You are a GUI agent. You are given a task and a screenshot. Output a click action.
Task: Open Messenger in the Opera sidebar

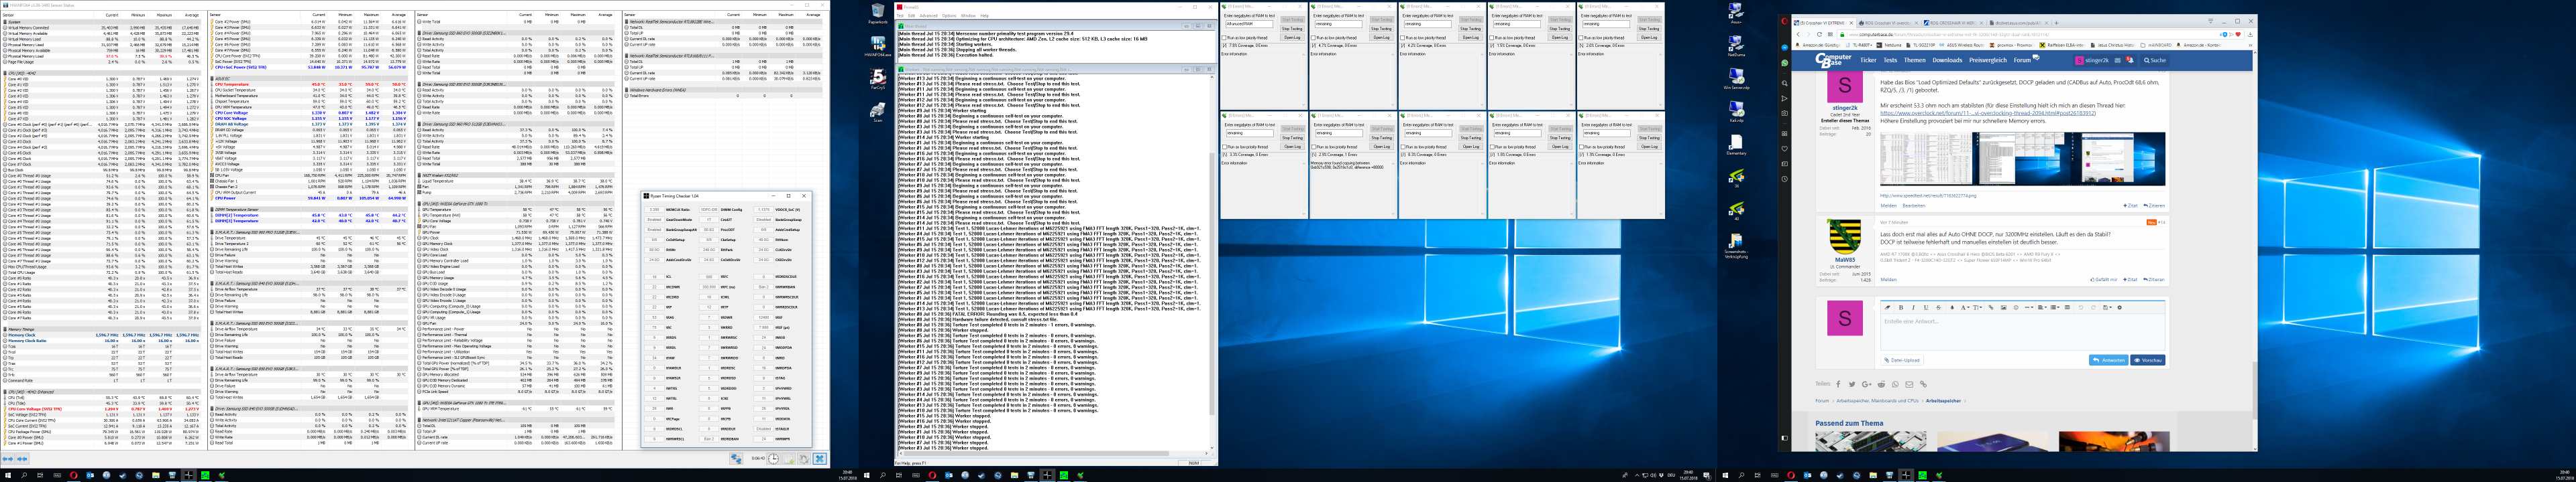point(1785,48)
